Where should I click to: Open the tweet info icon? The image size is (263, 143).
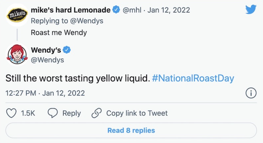click(x=250, y=94)
